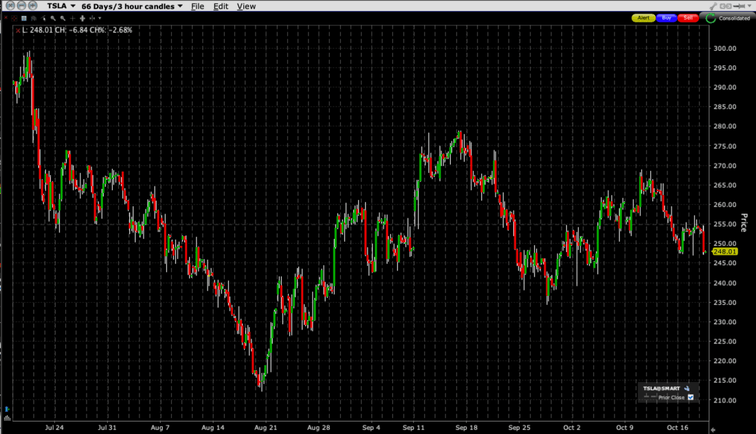Click the chain link grouping icon
Screen dimensions: 756x434
click(725, 5)
